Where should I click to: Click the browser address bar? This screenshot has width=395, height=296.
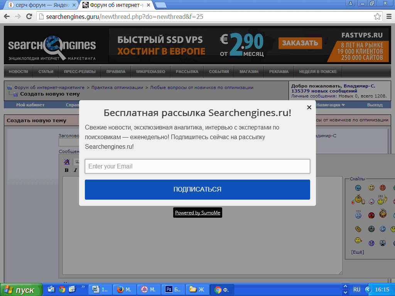click(x=209, y=17)
